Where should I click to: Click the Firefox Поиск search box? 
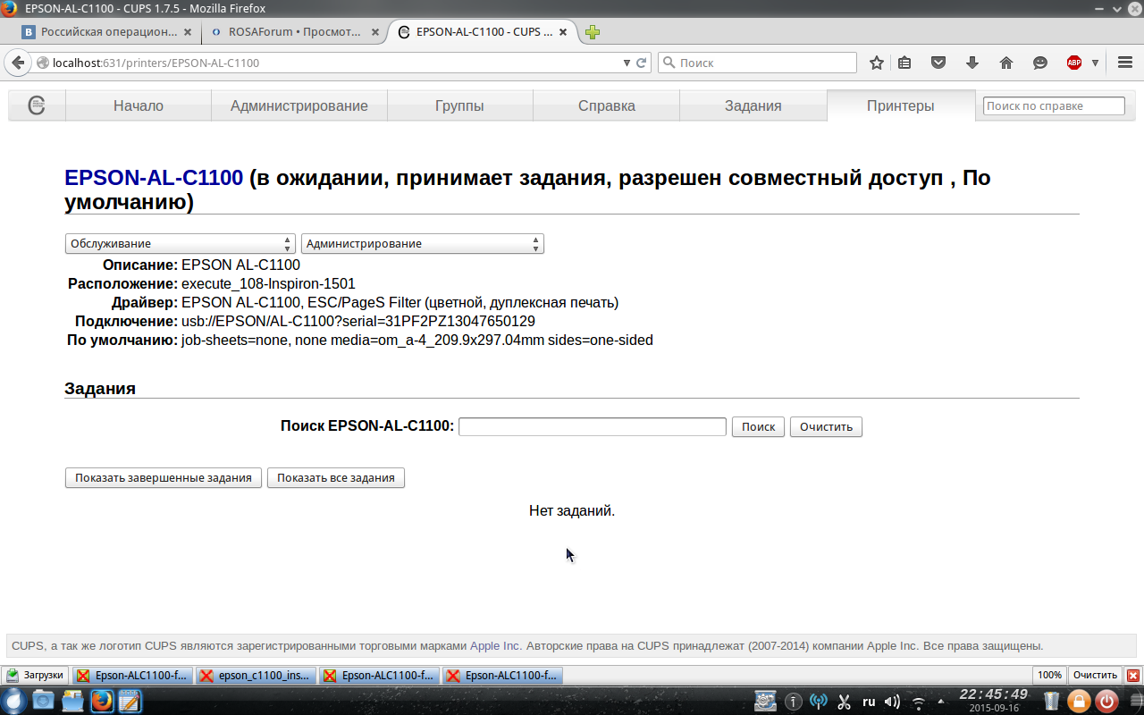point(758,63)
